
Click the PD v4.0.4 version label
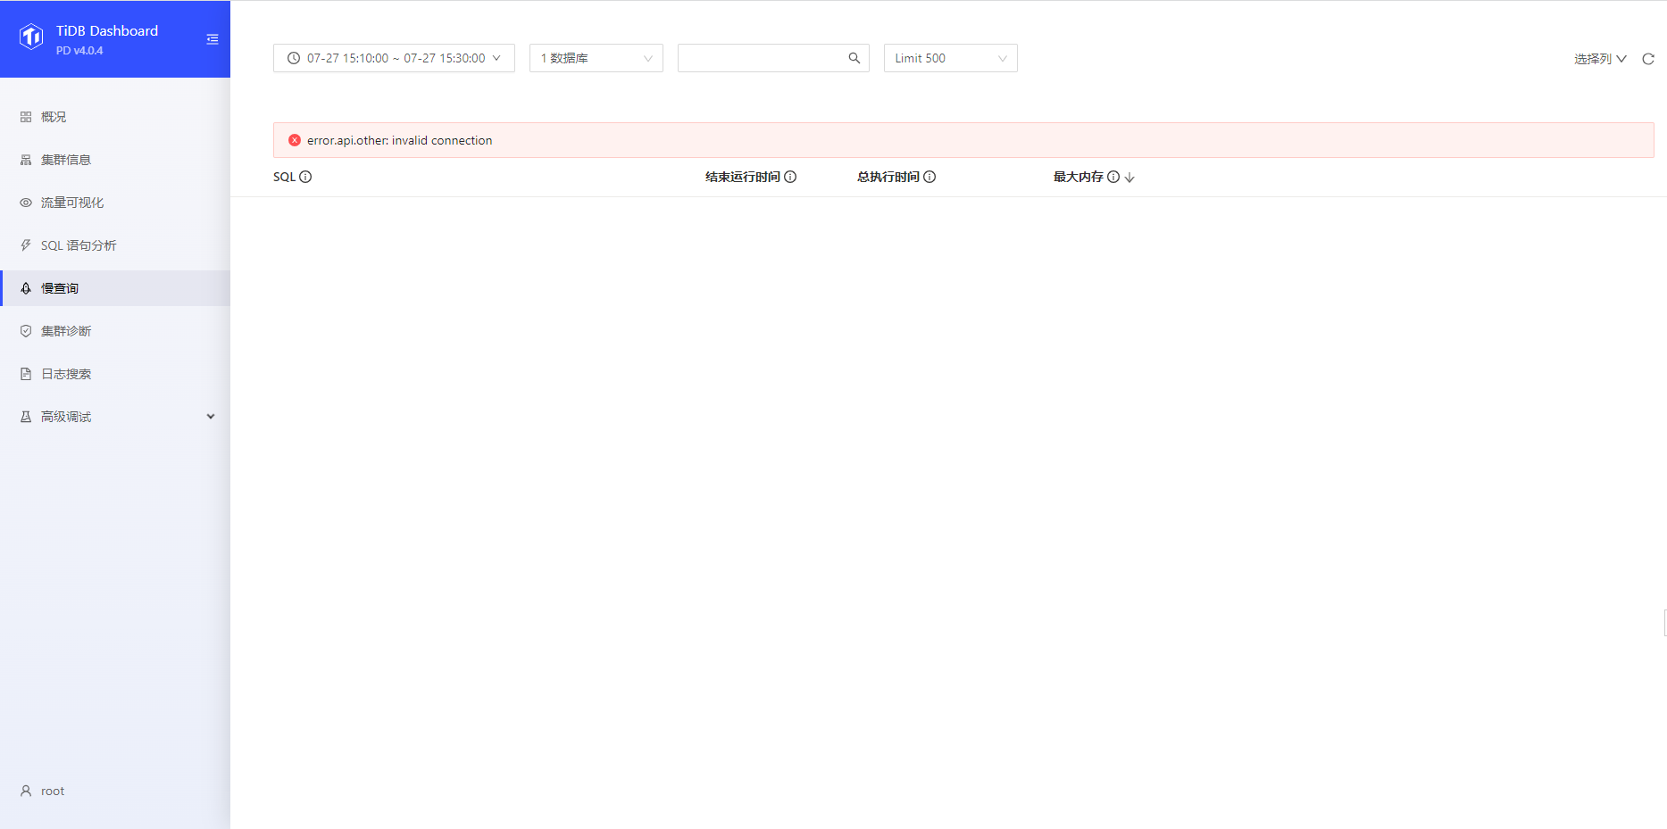pos(79,51)
